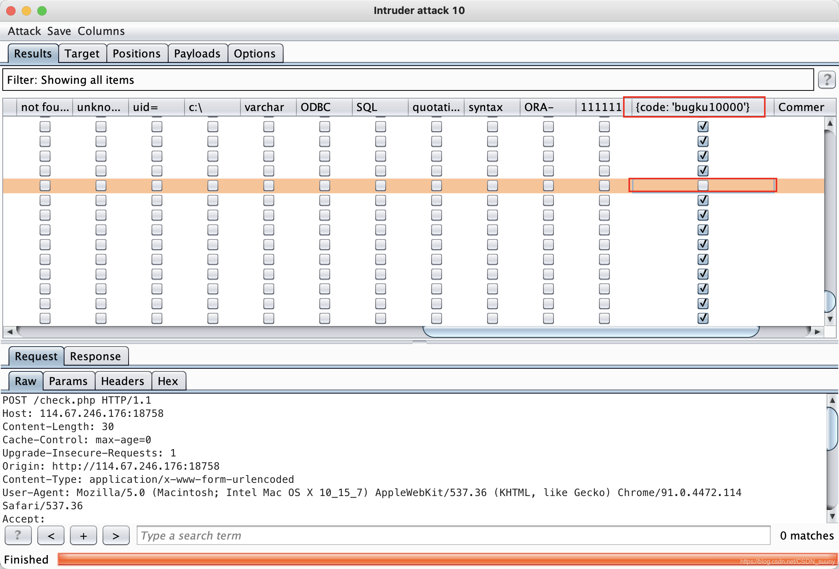Click the 'Host: 114.67.246.176:18758' line
839x569 pixels.
[83, 413]
